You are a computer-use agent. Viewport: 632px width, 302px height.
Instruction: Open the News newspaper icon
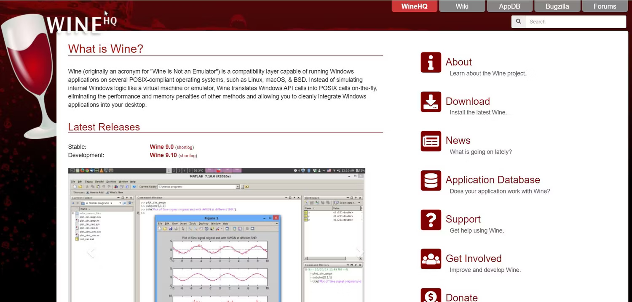tap(431, 141)
